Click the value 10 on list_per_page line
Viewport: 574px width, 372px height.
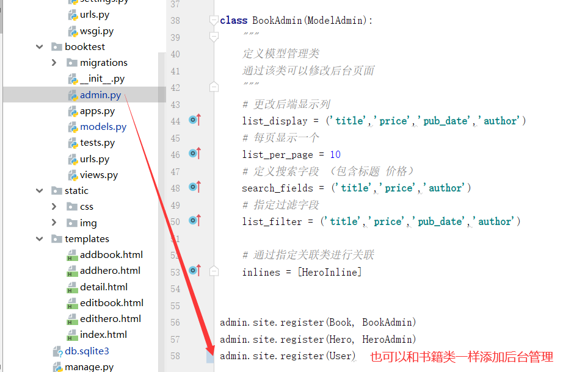[x=335, y=154]
